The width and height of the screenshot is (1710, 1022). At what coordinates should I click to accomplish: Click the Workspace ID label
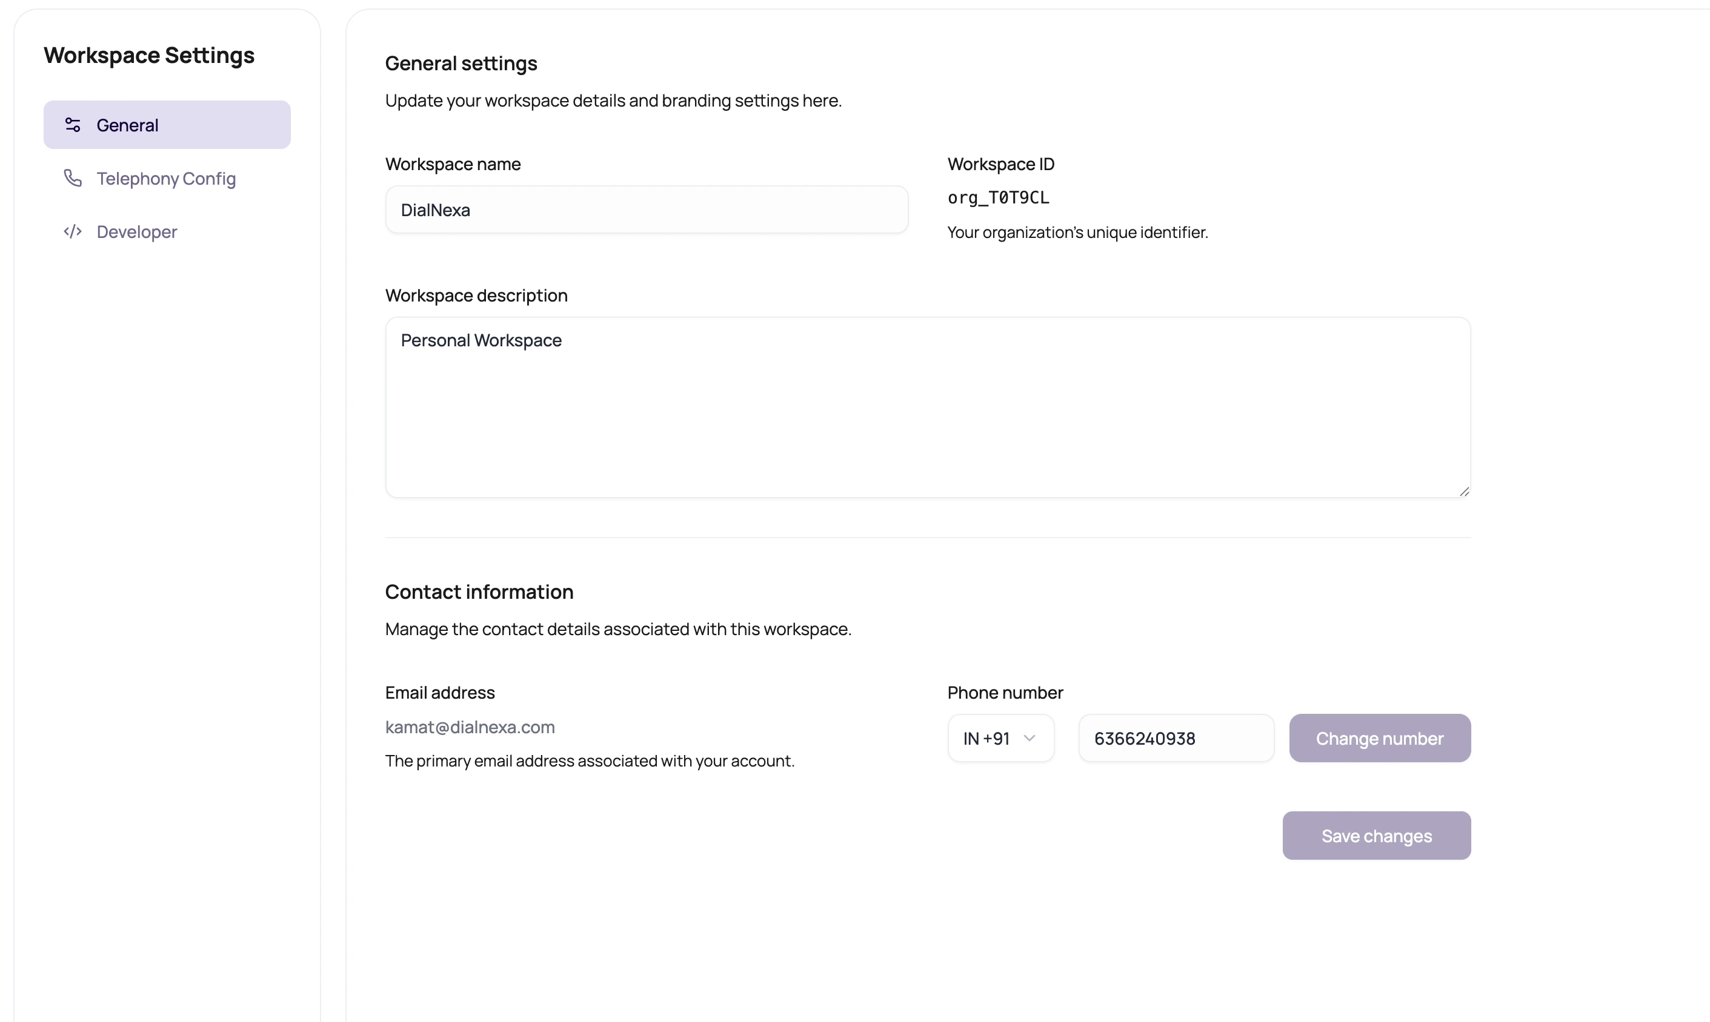click(x=1001, y=164)
